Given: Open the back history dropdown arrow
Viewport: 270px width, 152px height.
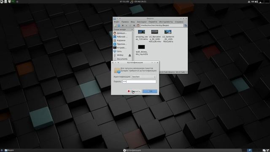Looking at the screenshot, I should [x=127, y=25].
